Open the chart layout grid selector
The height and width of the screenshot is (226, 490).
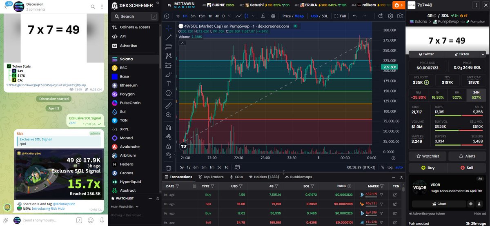(273, 16)
